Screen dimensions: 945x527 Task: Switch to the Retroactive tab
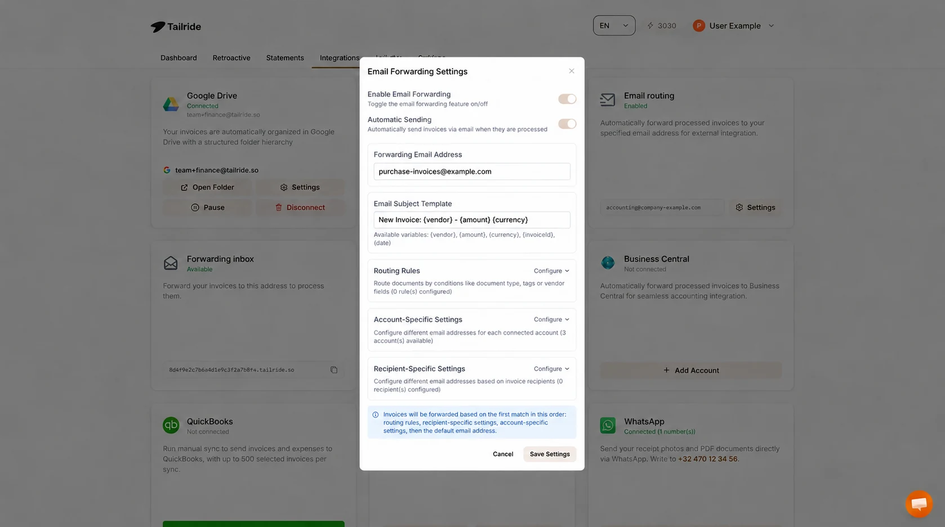pyautogui.click(x=231, y=58)
